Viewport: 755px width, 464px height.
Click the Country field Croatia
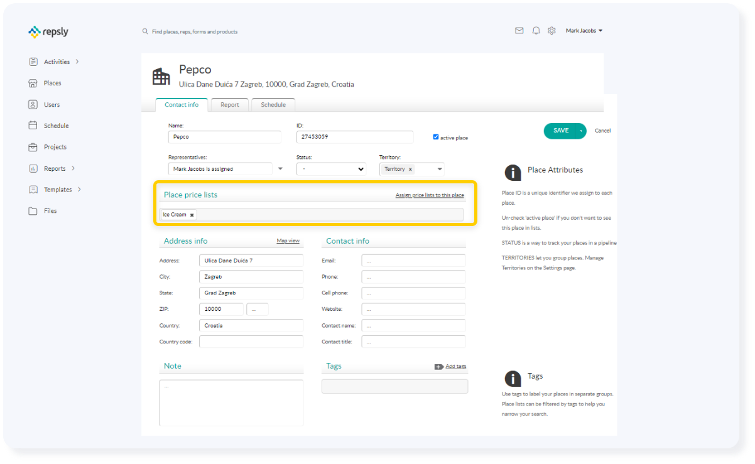(x=251, y=325)
